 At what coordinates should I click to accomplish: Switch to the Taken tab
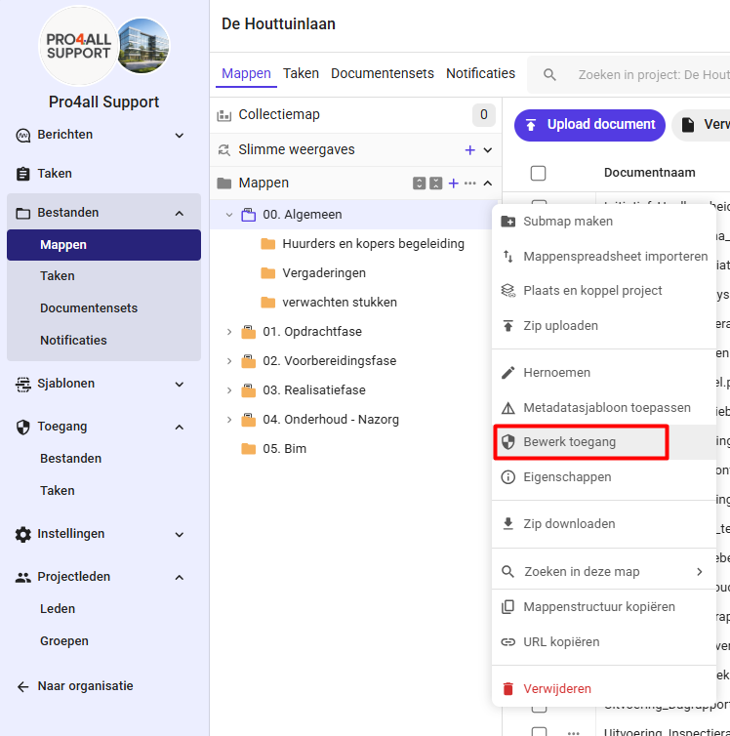tap(301, 73)
